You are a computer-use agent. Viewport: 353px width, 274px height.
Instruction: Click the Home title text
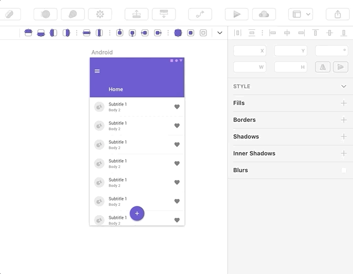coord(116,89)
